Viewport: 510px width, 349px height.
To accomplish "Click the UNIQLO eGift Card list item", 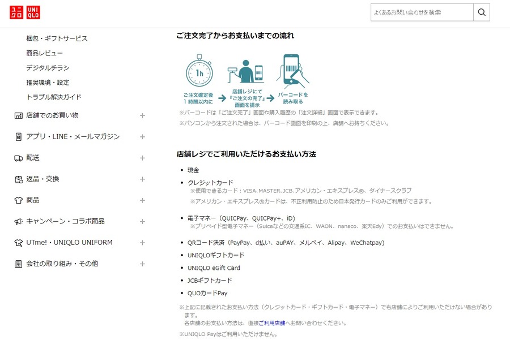I will click(214, 268).
